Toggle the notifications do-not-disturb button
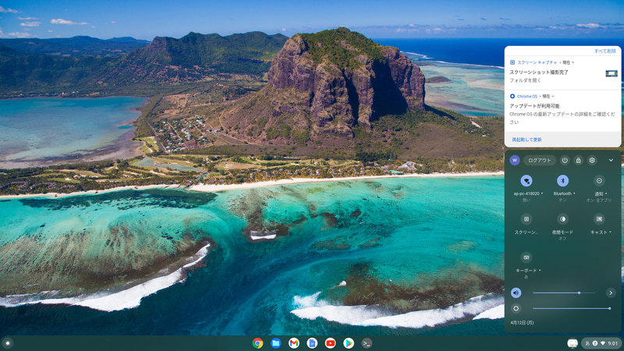The height and width of the screenshot is (351, 624). click(599, 181)
